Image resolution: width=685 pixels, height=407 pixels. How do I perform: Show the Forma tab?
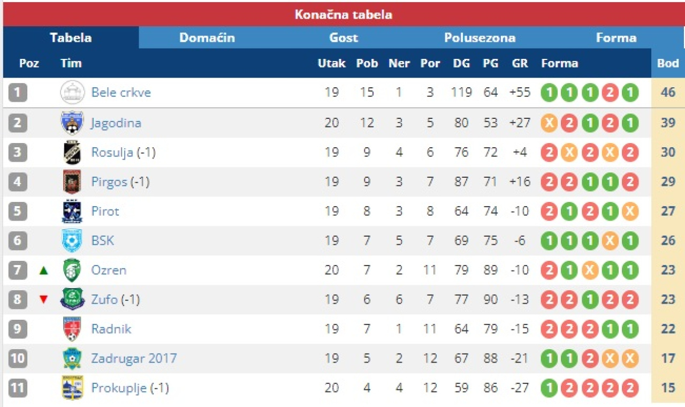[x=616, y=38]
